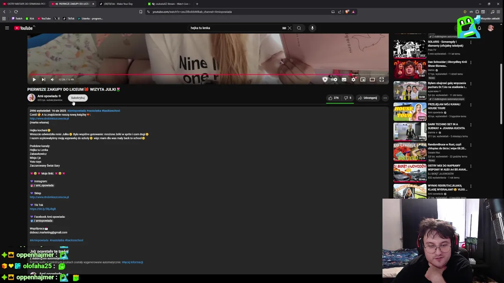
Task: Enter fullscreen with the player's fullscreen icon
Action: coord(382,79)
